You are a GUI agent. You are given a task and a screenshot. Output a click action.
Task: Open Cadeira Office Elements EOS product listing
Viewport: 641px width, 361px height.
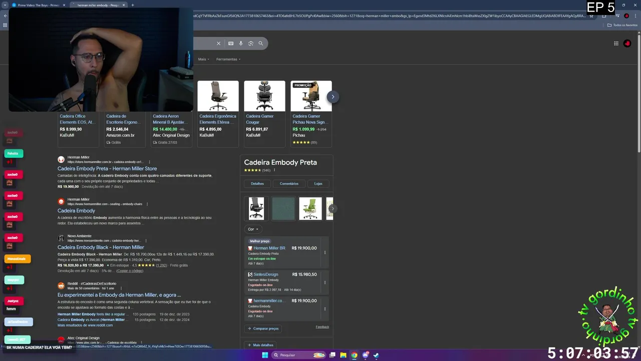click(77, 119)
